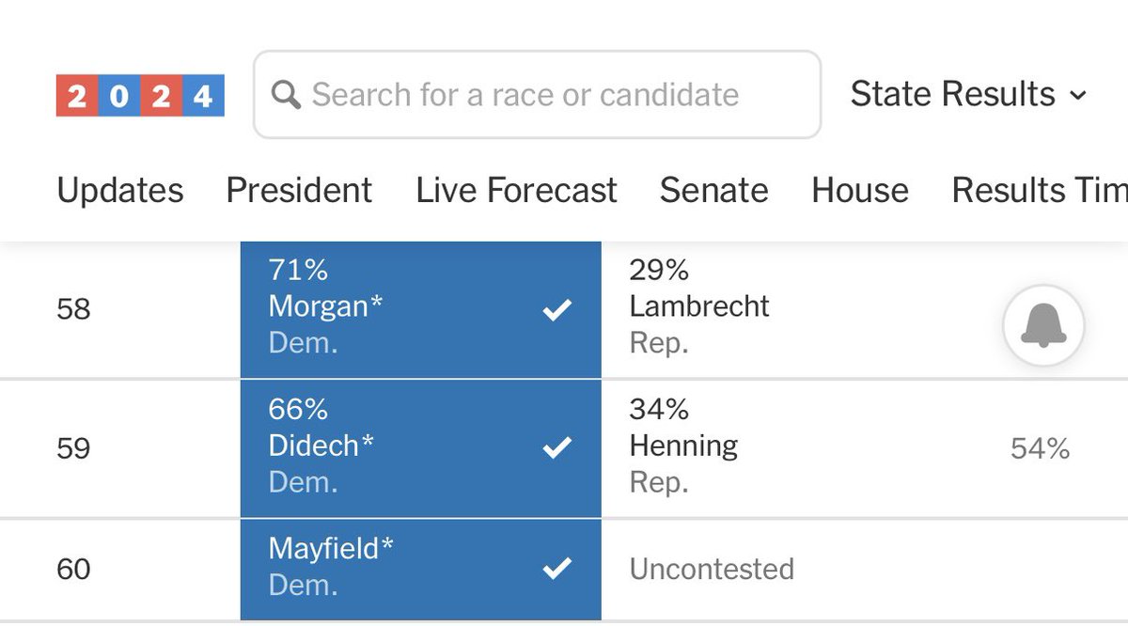Click Henning's 34% Republican result
The image size is (1128, 626).
(683, 446)
